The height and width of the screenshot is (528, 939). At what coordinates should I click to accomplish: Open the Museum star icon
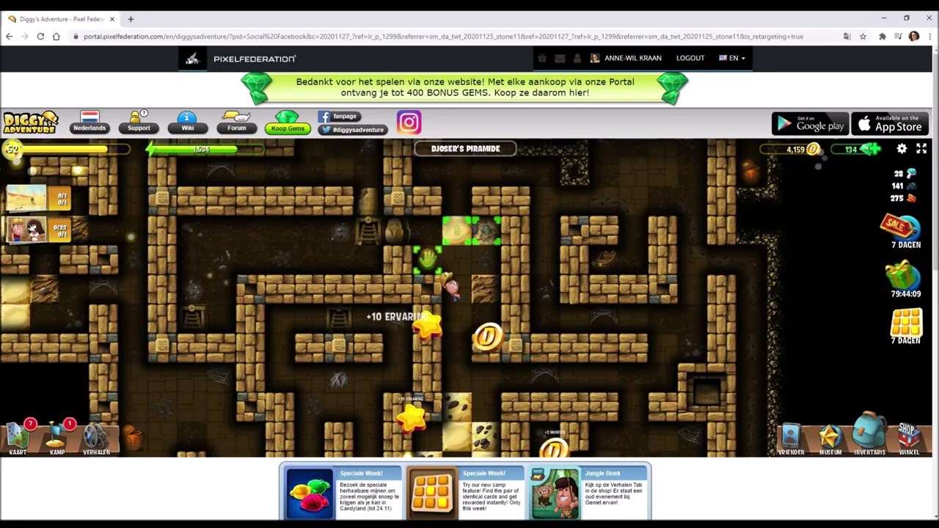(830, 439)
